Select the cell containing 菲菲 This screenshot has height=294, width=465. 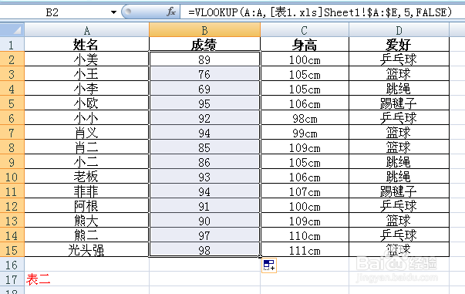click(86, 191)
